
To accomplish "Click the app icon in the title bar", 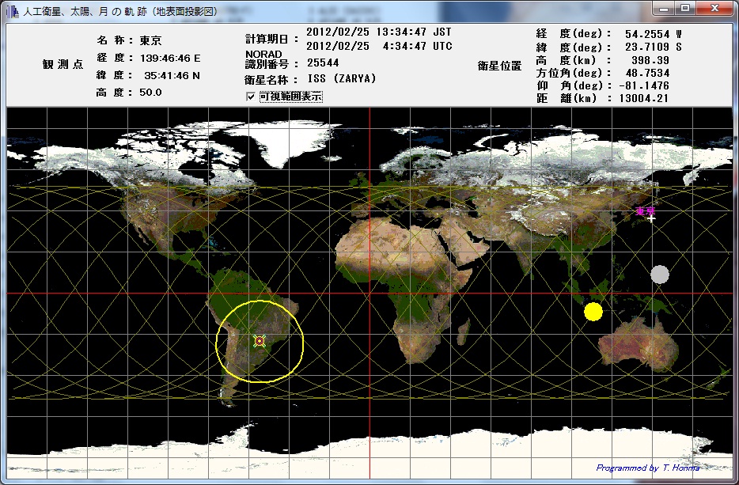I will 13,11.
